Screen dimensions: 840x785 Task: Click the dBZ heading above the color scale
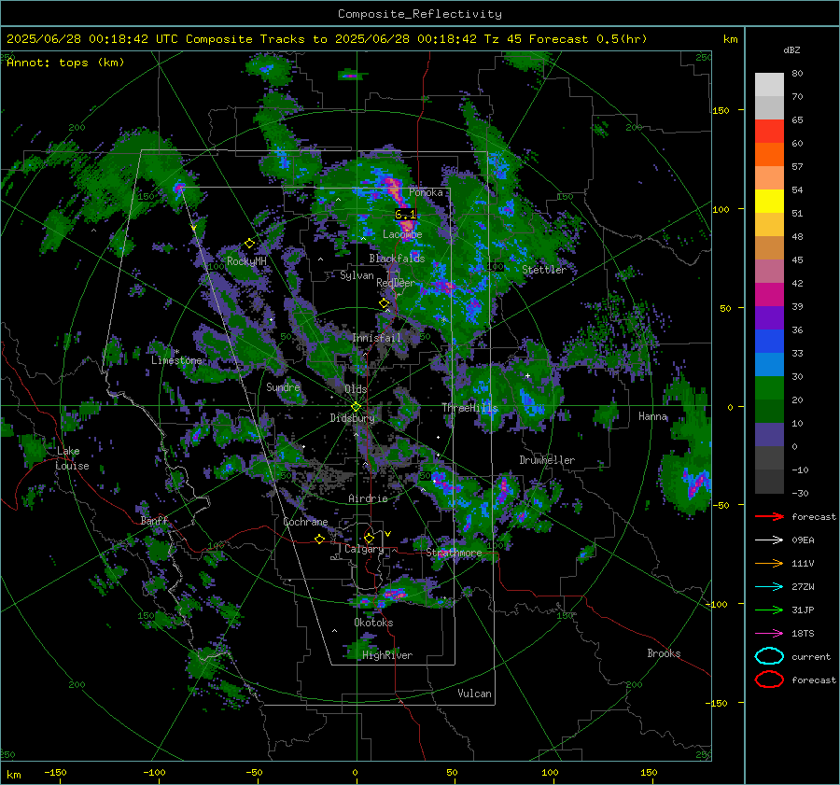[791, 50]
